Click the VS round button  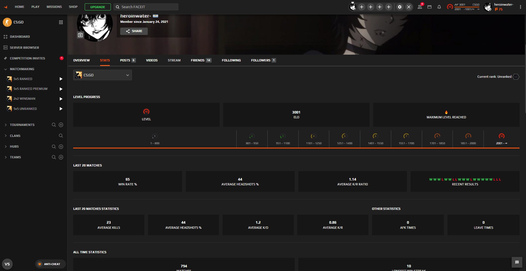point(7,264)
